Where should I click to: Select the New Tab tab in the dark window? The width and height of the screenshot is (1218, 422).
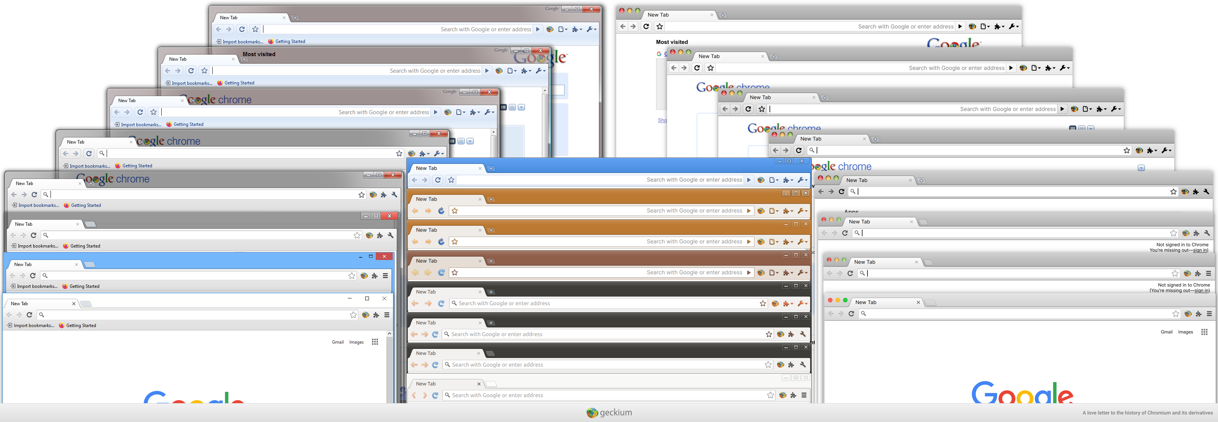pyautogui.click(x=425, y=292)
